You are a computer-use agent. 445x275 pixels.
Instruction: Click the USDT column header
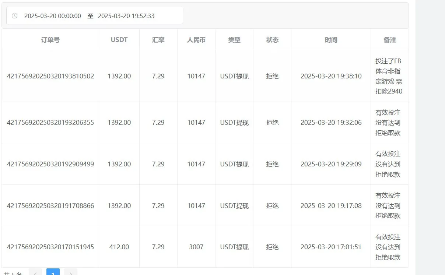point(119,40)
